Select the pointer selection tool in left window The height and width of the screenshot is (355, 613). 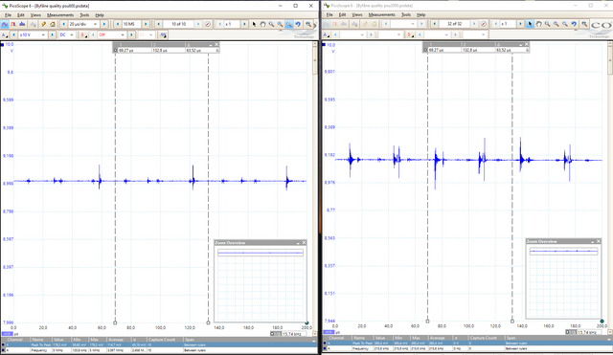(254, 24)
